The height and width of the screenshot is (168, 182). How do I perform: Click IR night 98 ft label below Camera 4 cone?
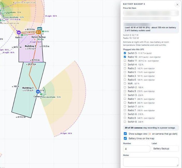66,133
